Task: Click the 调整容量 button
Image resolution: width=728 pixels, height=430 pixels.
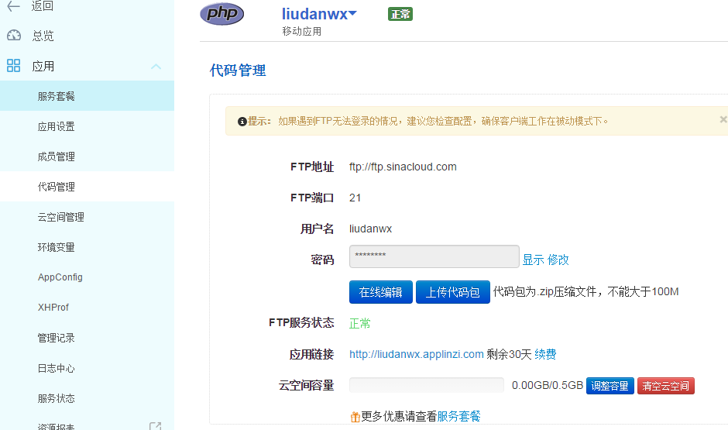Action: tap(610, 386)
